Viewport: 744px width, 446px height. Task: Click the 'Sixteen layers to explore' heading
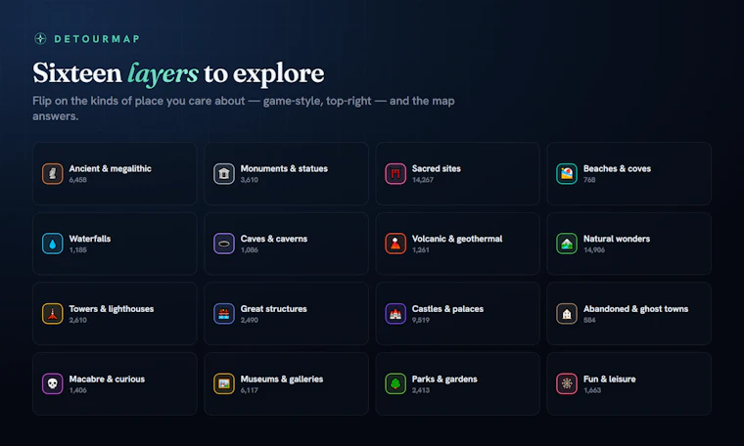click(x=178, y=73)
